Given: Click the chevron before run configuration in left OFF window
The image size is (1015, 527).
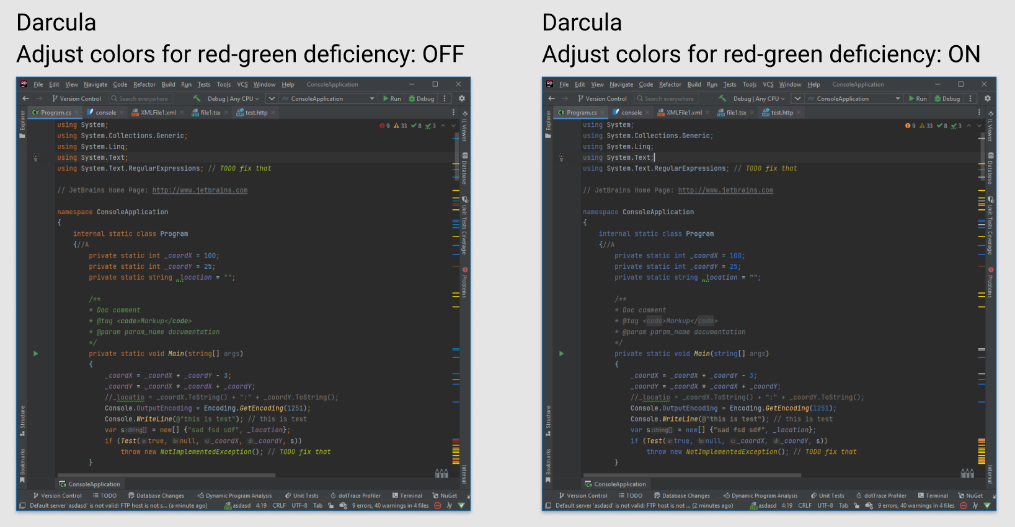Looking at the screenshot, I should (272, 98).
